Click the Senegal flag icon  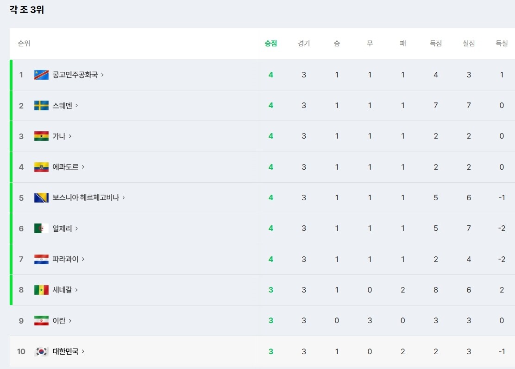tap(41, 290)
